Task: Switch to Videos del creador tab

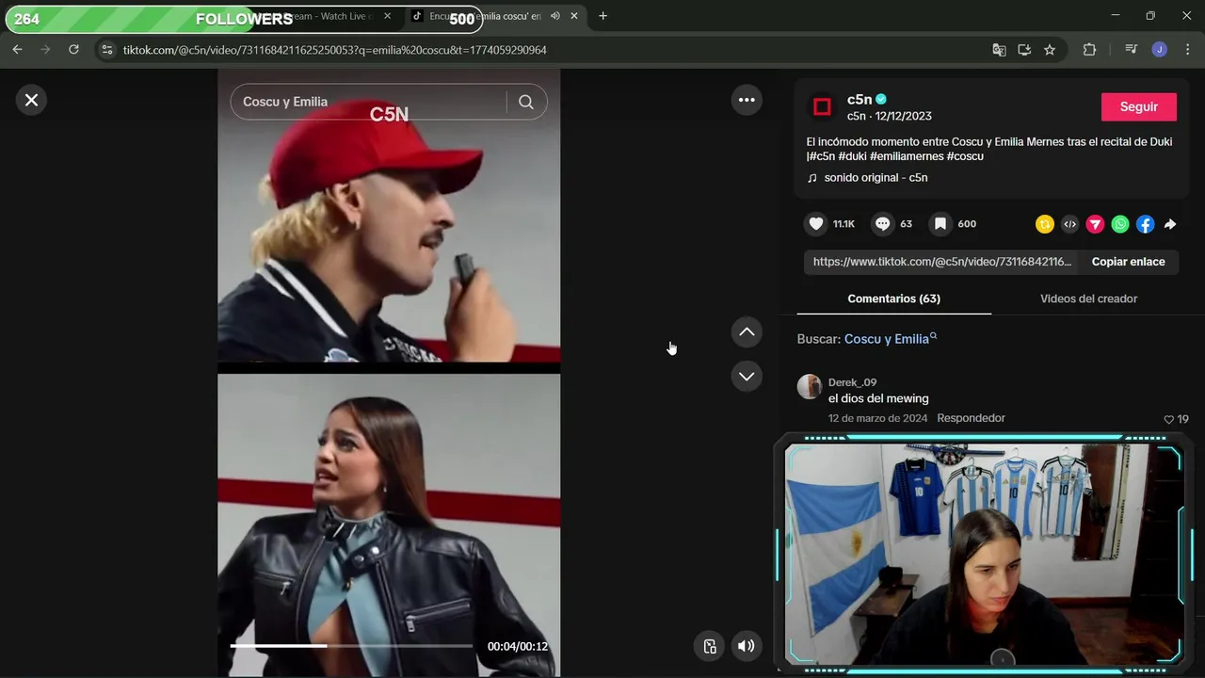Action: 1088,299
